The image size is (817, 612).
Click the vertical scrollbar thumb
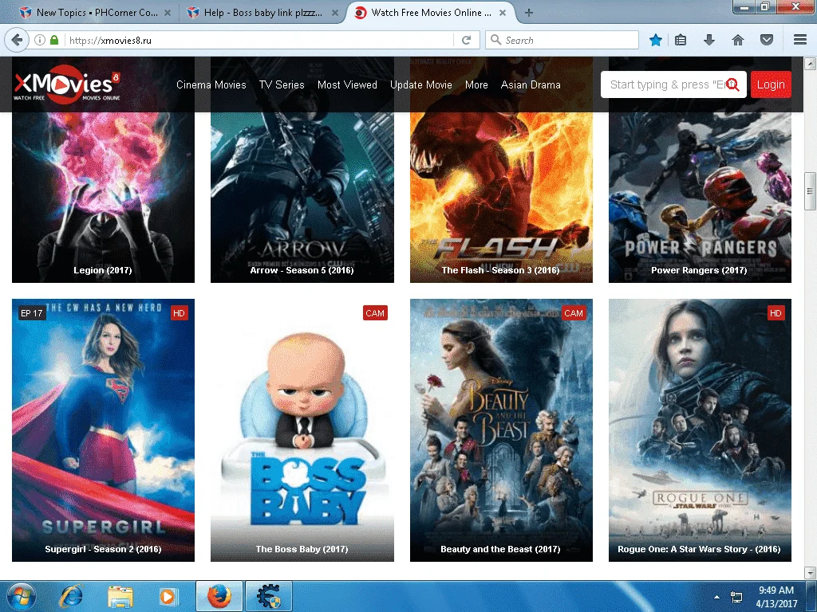(810, 191)
